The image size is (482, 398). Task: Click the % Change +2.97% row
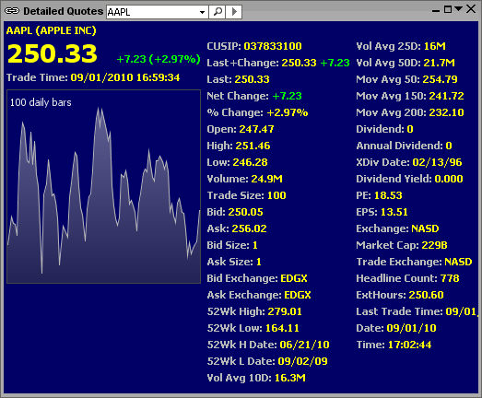pos(257,112)
